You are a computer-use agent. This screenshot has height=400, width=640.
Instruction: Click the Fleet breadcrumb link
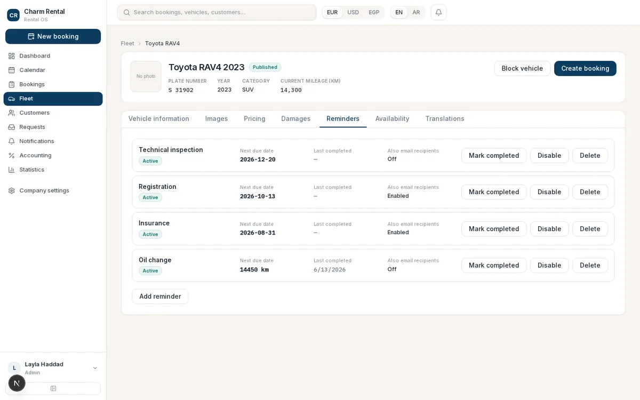tap(127, 44)
